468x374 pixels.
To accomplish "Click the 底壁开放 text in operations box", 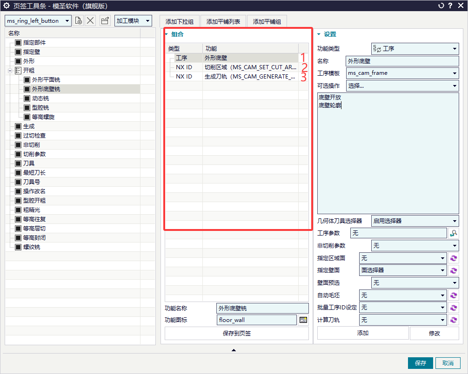I will [x=329, y=98].
